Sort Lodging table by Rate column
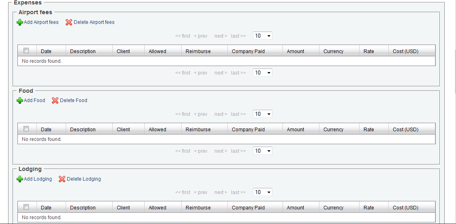This screenshot has height=224, width=456. pyautogui.click(x=369, y=208)
